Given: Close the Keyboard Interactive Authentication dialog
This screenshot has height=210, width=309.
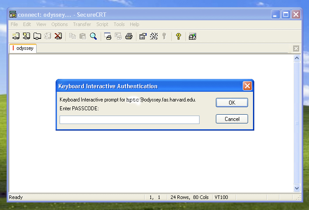Looking at the screenshot, I should coord(247,86).
